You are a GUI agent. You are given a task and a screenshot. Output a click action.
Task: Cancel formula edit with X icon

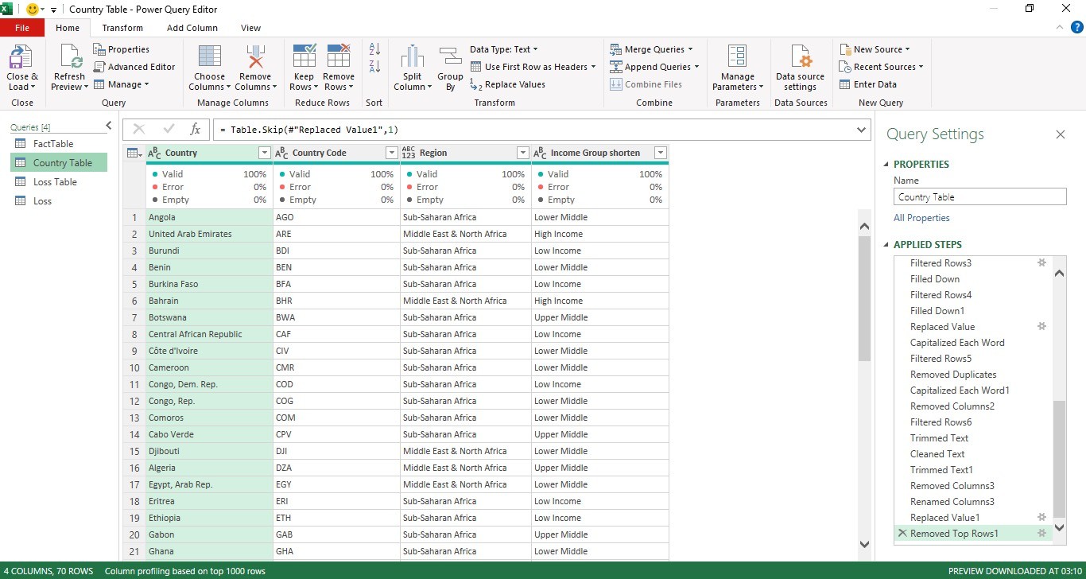pos(139,129)
